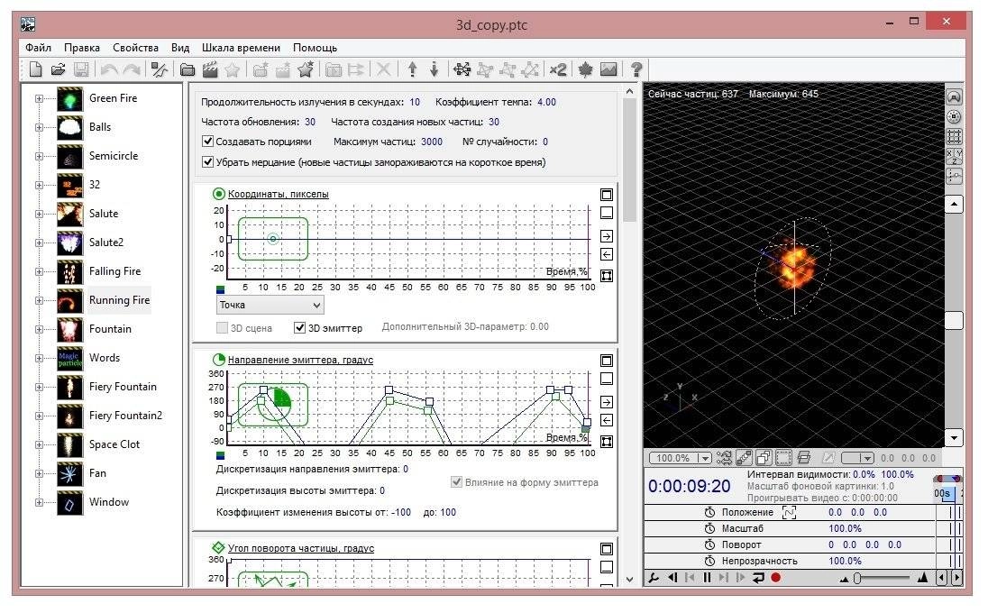This screenshot has width=988, height=613.
Task: Toggle the Координаты green circle icon
Action: [x=219, y=194]
